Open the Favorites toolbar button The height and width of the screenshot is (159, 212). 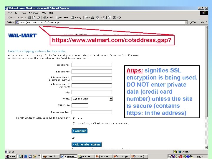tap(62, 18)
